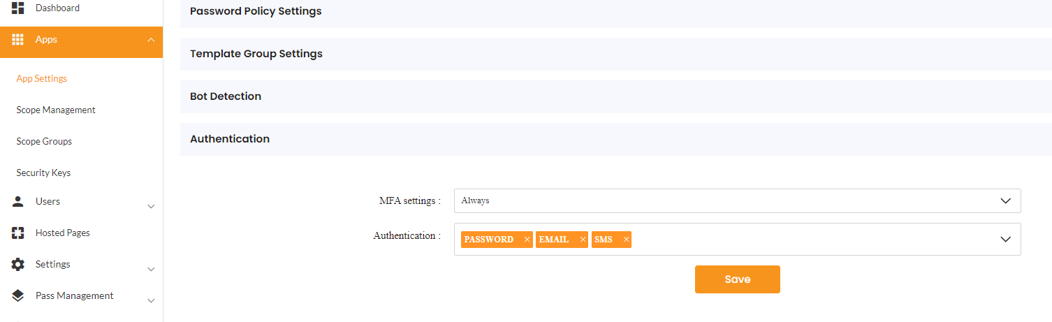Click the Users person icon
Screen dimensions: 1052x322
(x=18, y=201)
